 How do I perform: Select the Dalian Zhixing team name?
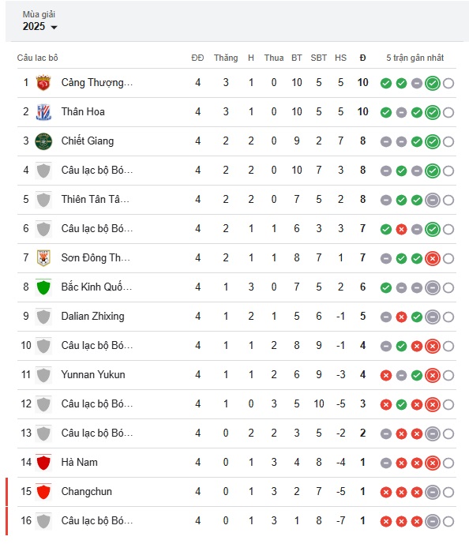(92, 317)
